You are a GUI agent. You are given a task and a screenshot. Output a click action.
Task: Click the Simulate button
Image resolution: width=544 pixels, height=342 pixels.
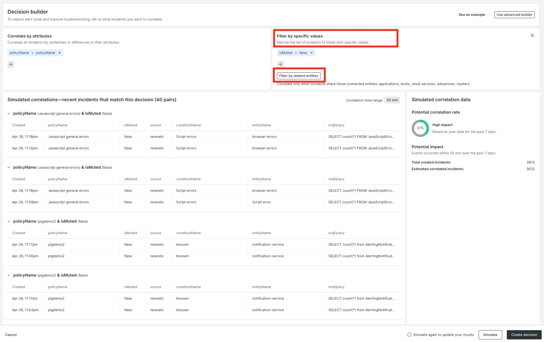[490, 335]
